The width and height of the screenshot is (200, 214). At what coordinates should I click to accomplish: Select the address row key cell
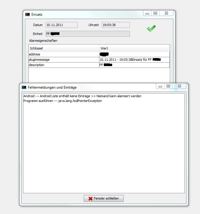[64, 54]
